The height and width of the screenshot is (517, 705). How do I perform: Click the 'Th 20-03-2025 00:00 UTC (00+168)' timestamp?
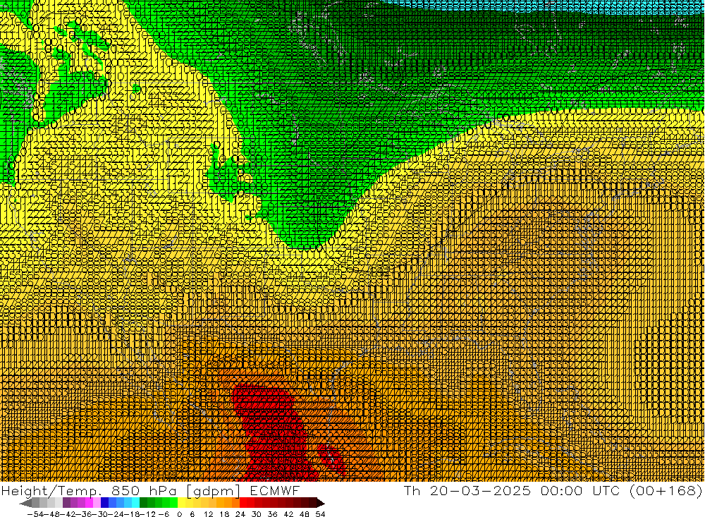click(x=553, y=490)
